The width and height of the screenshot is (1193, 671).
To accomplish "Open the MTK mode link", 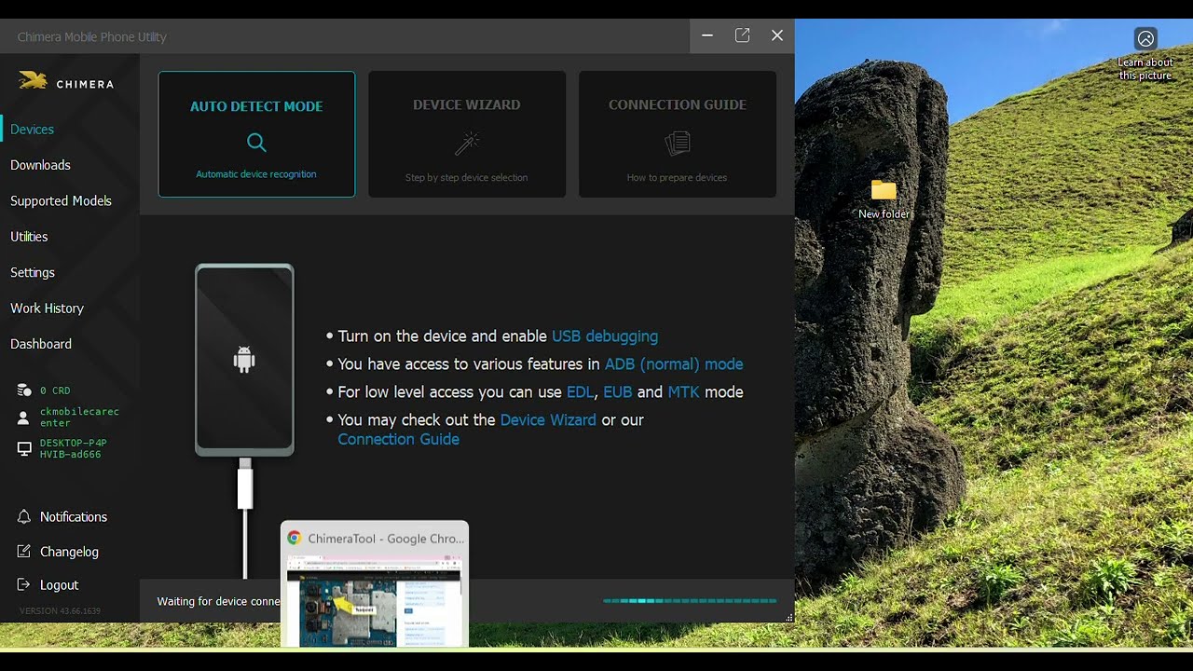I will pyautogui.click(x=683, y=391).
